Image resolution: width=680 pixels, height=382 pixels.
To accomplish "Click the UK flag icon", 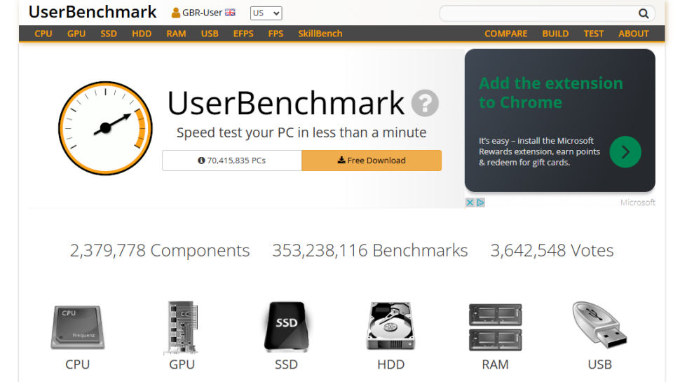I will [x=230, y=13].
